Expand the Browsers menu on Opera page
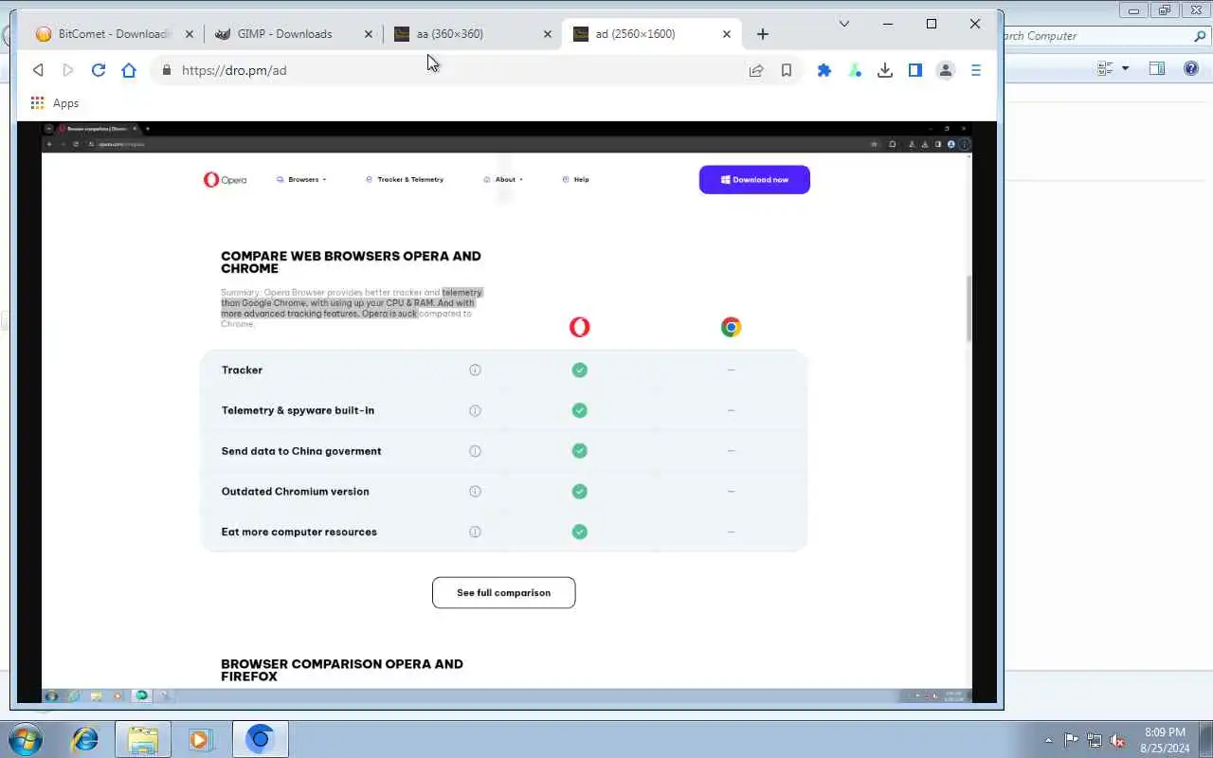 pos(301,179)
